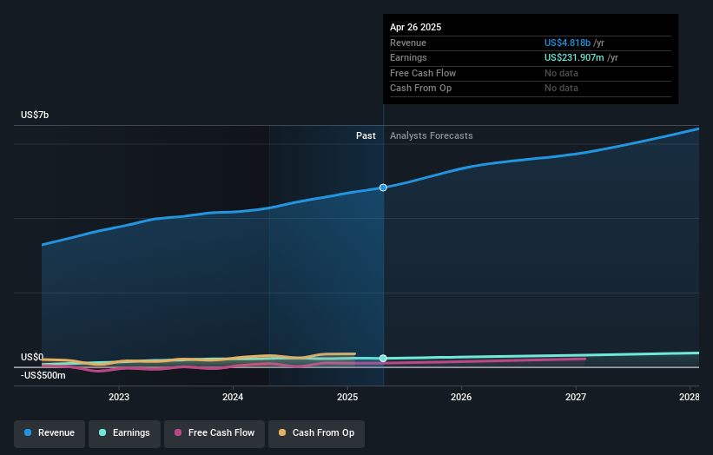
Task: Click the US$4.818b revenue value in tooltip
Action: click(x=567, y=43)
